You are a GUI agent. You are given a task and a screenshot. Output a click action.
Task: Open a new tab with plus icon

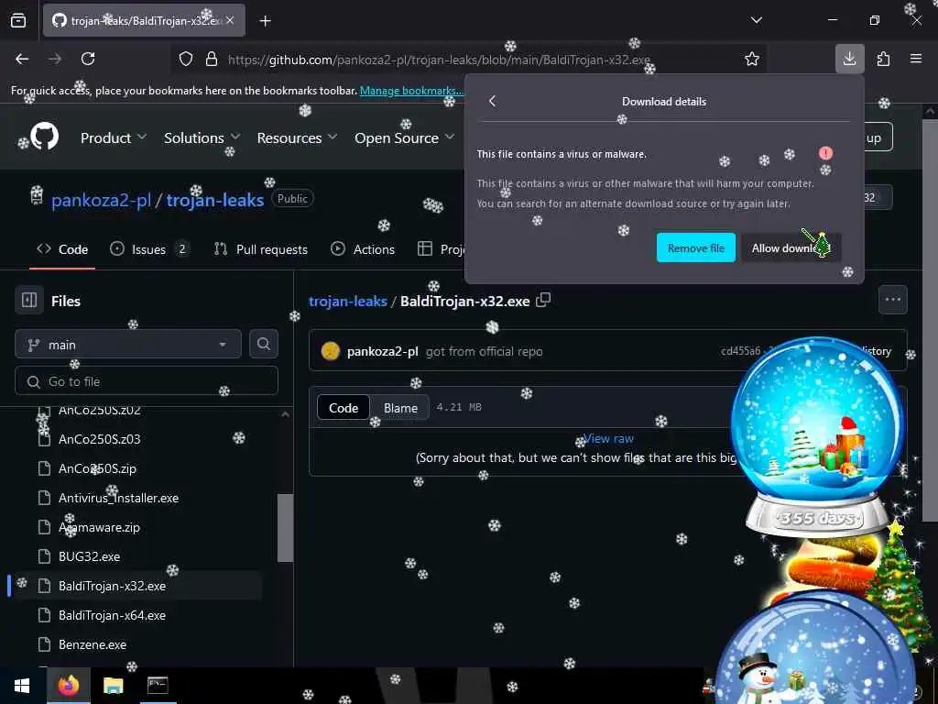point(266,21)
